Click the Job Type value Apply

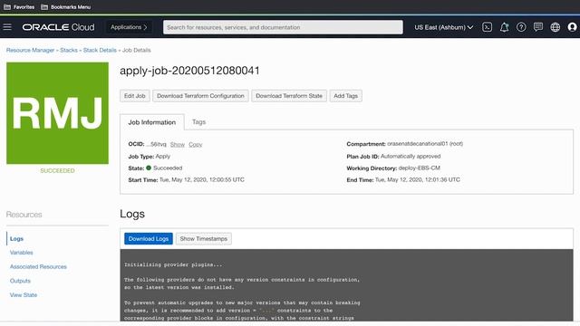(163, 156)
